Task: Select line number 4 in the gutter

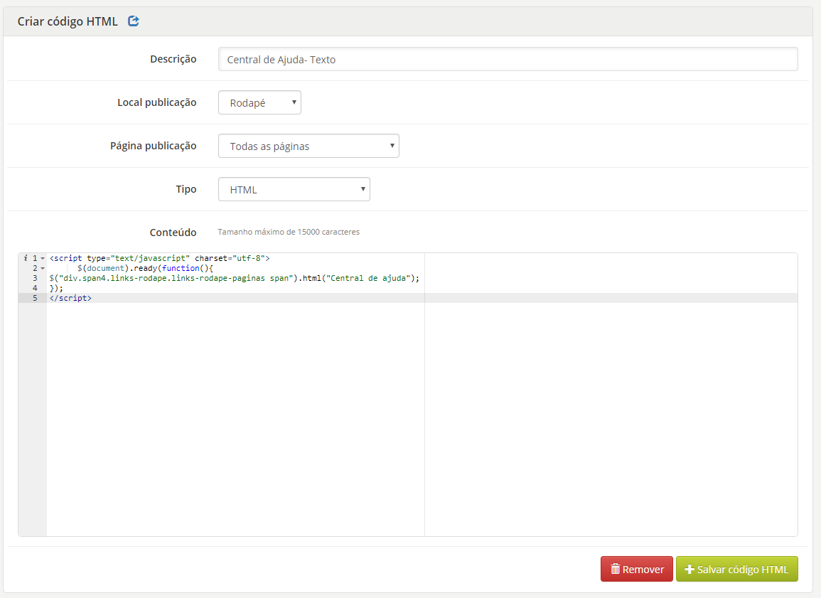Action: point(35,288)
